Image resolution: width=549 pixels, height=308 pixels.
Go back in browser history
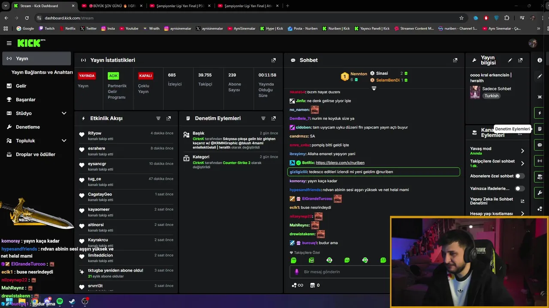click(x=6, y=18)
